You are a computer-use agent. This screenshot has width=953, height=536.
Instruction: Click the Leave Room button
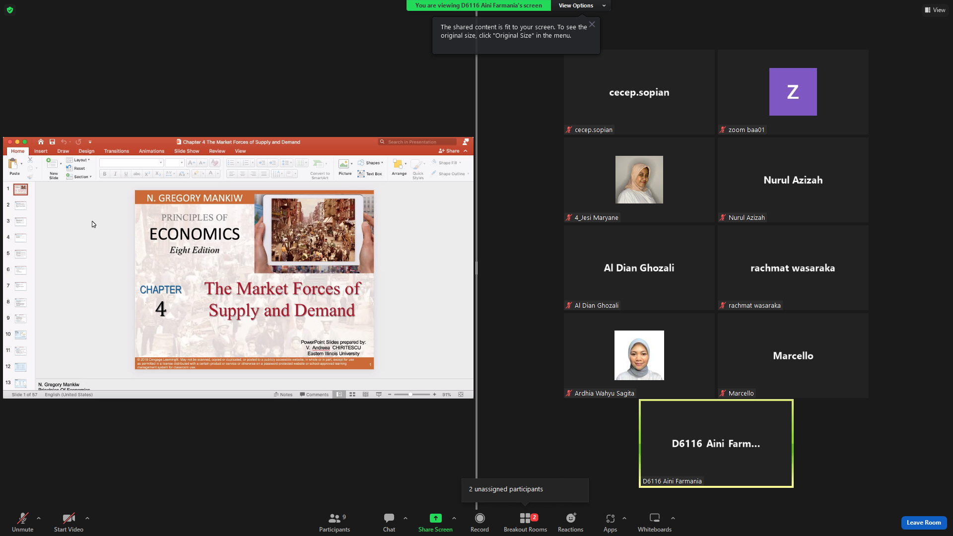click(924, 523)
